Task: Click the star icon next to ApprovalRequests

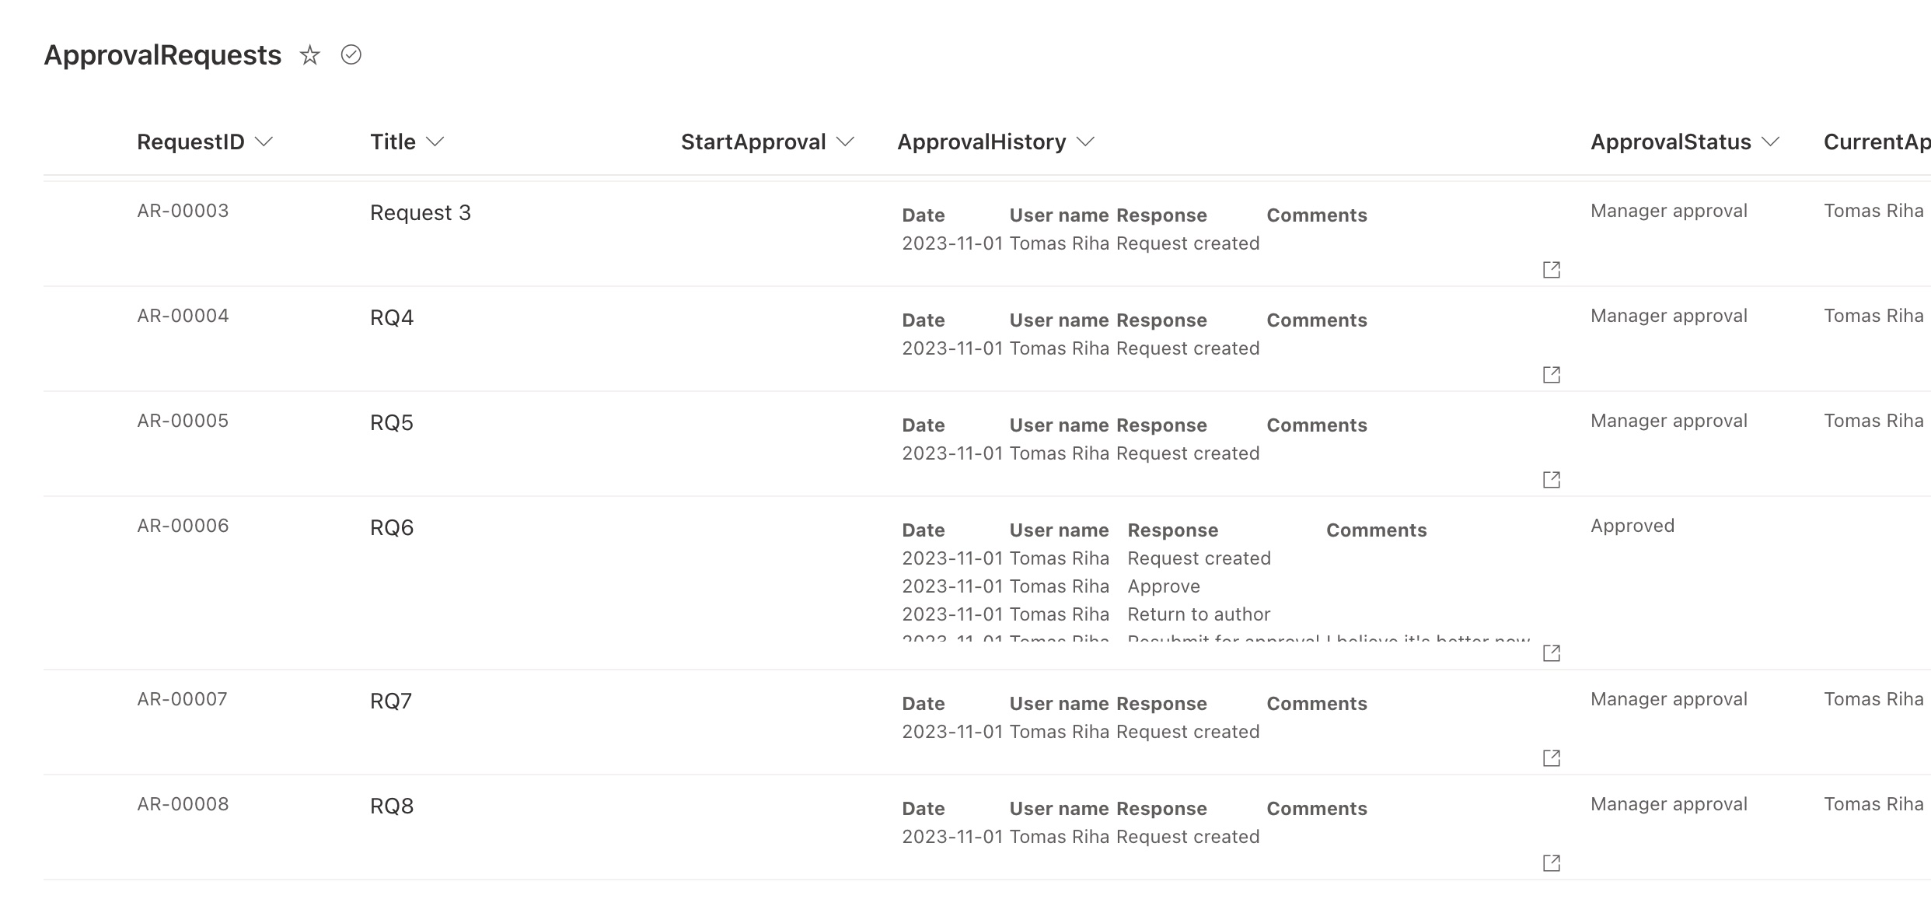Action: click(309, 55)
